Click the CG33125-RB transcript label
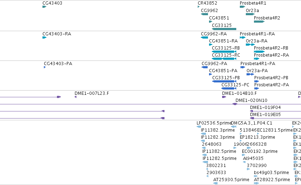This screenshot has width=301, height=185. coord(226,48)
